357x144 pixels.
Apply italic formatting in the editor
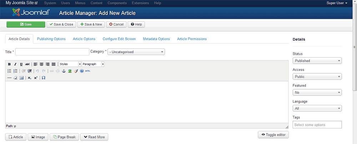pos(15,64)
